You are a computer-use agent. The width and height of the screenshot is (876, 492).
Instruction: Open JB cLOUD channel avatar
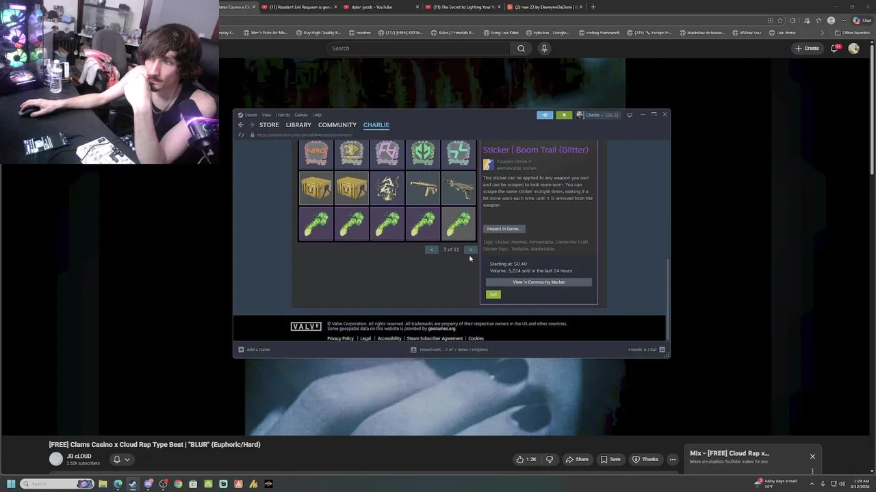point(56,459)
